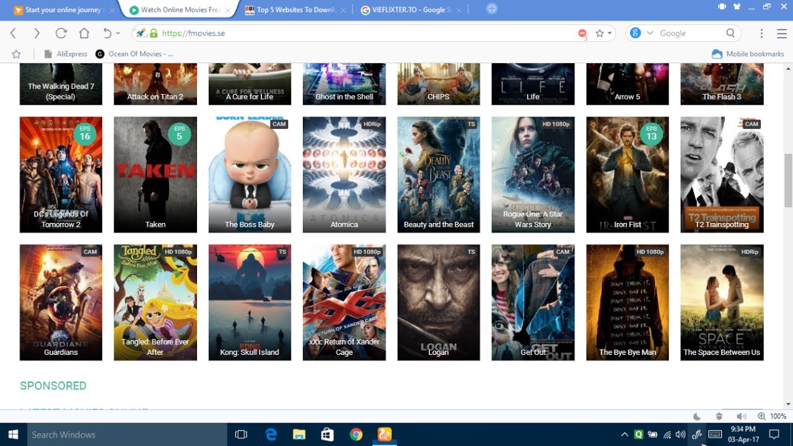Open Guardians movie poster
793x446 pixels.
click(61, 302)
